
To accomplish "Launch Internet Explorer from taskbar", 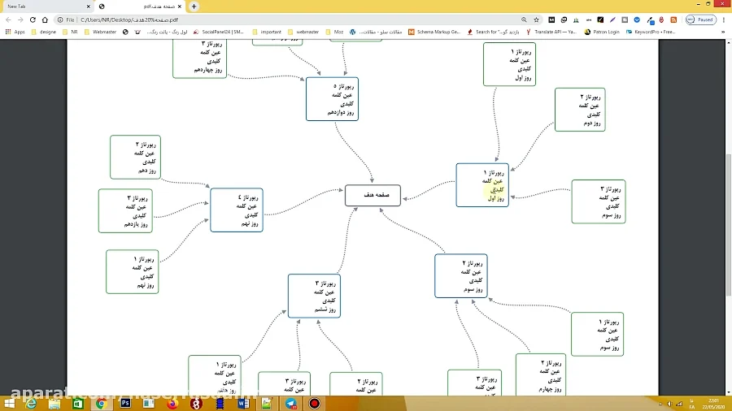I will (31, 404).
